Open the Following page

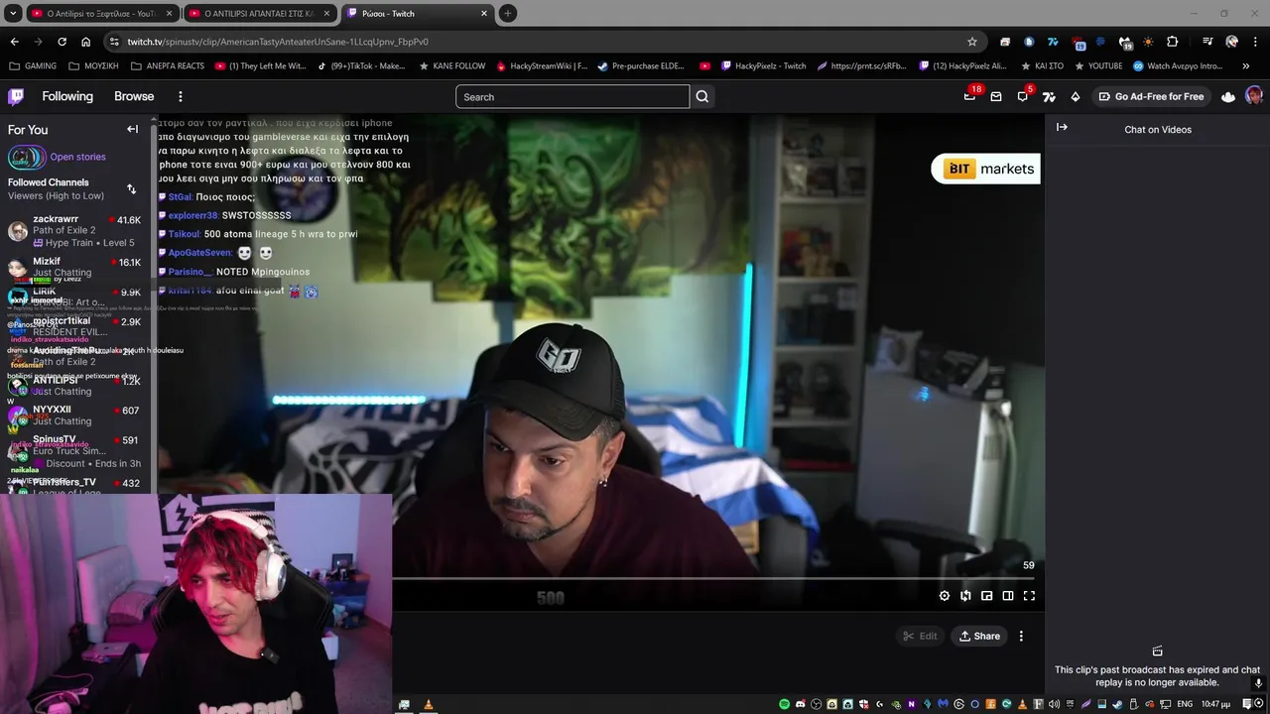pyautogui.click(x=67, y=96)
